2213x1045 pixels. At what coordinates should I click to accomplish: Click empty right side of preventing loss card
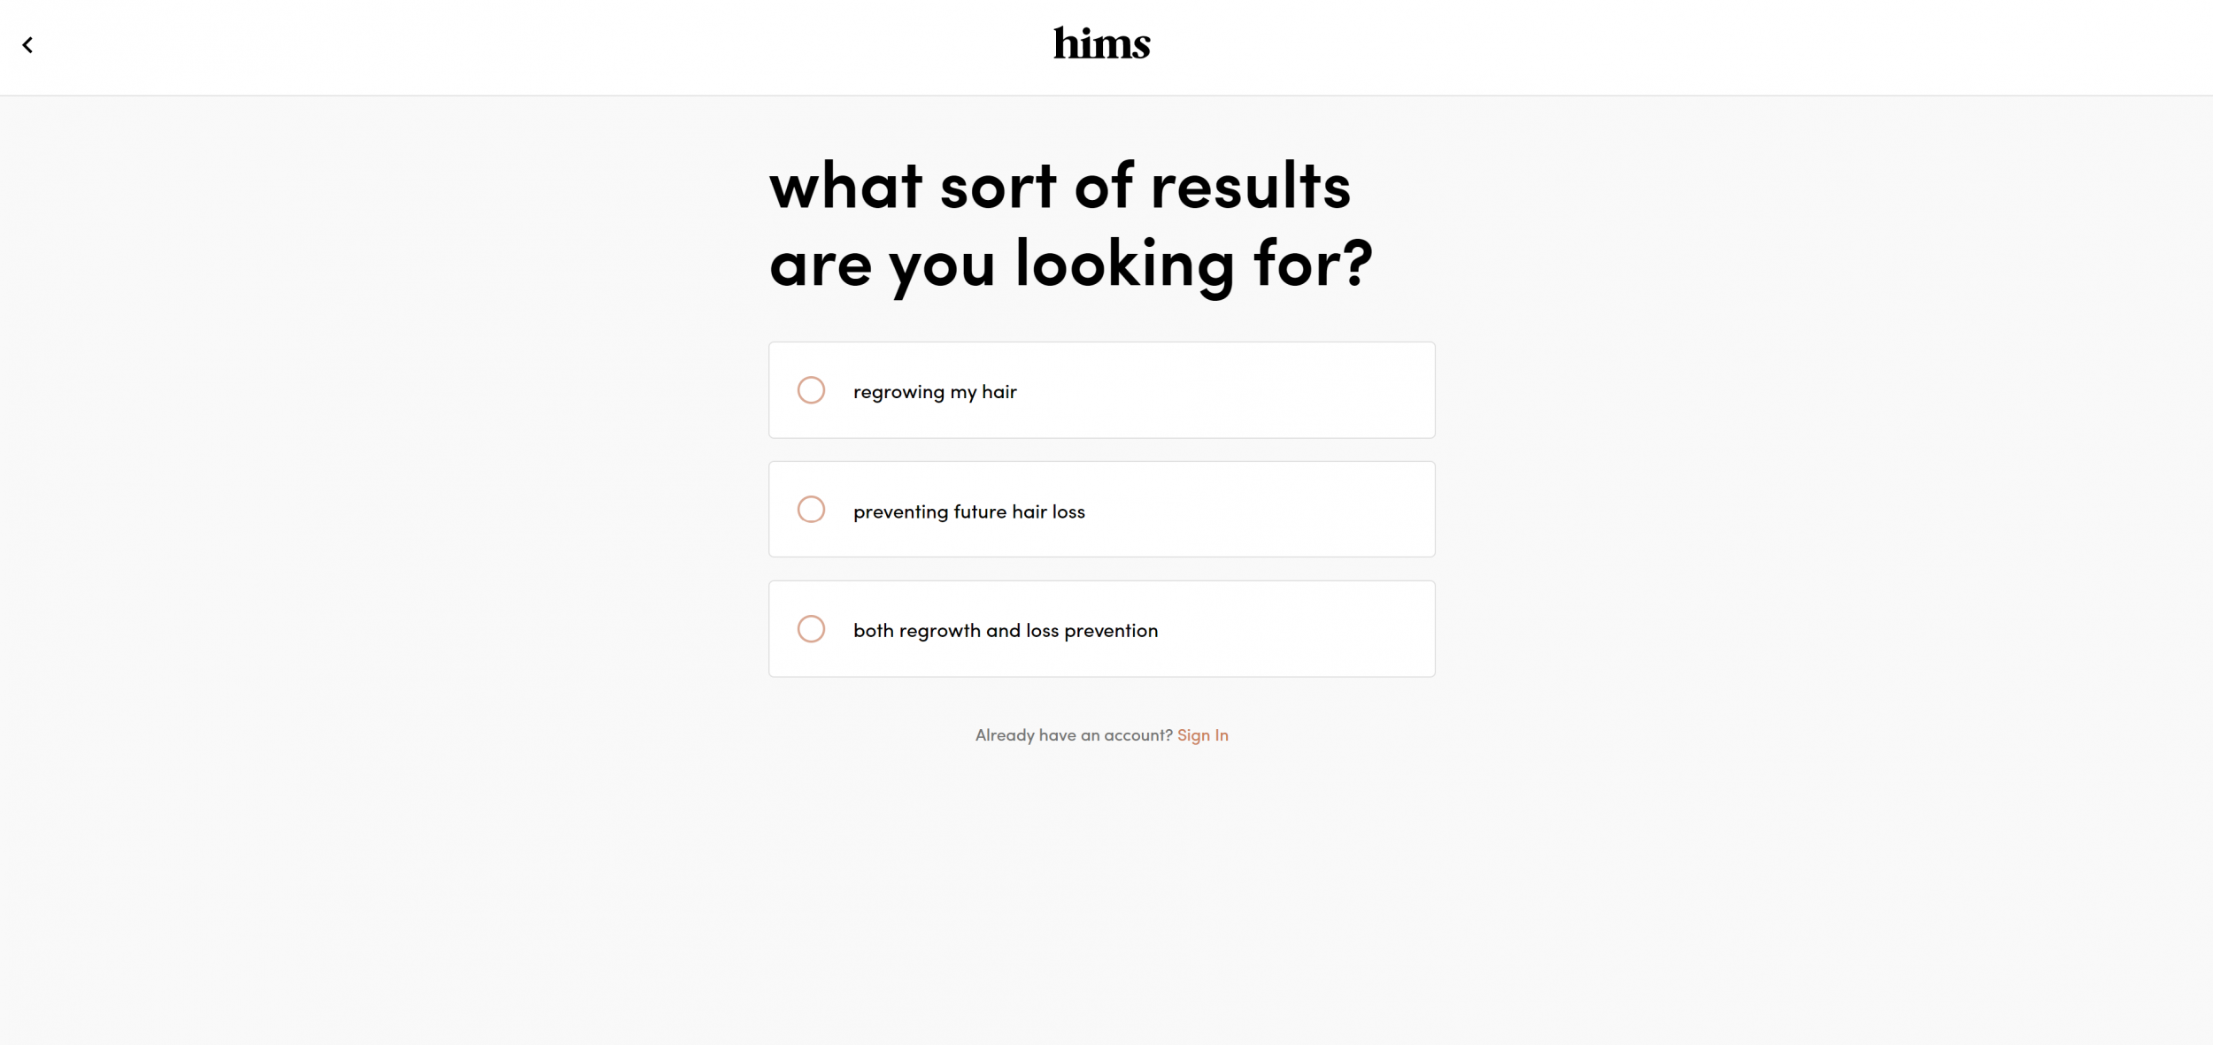tap(1284, 510)
